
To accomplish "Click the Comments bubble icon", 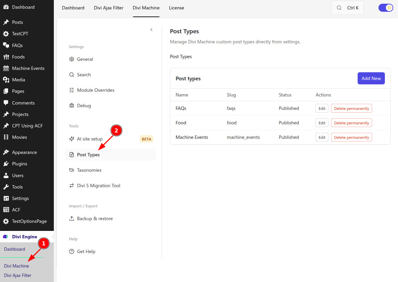I will point(6,103).
